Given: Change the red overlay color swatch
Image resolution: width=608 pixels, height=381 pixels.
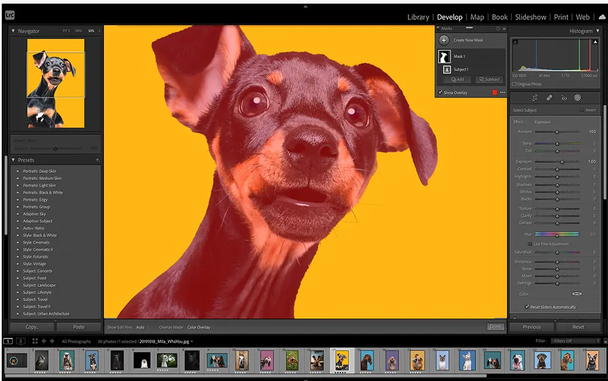Looking at the screenshot, I should [x=494, y=93].
